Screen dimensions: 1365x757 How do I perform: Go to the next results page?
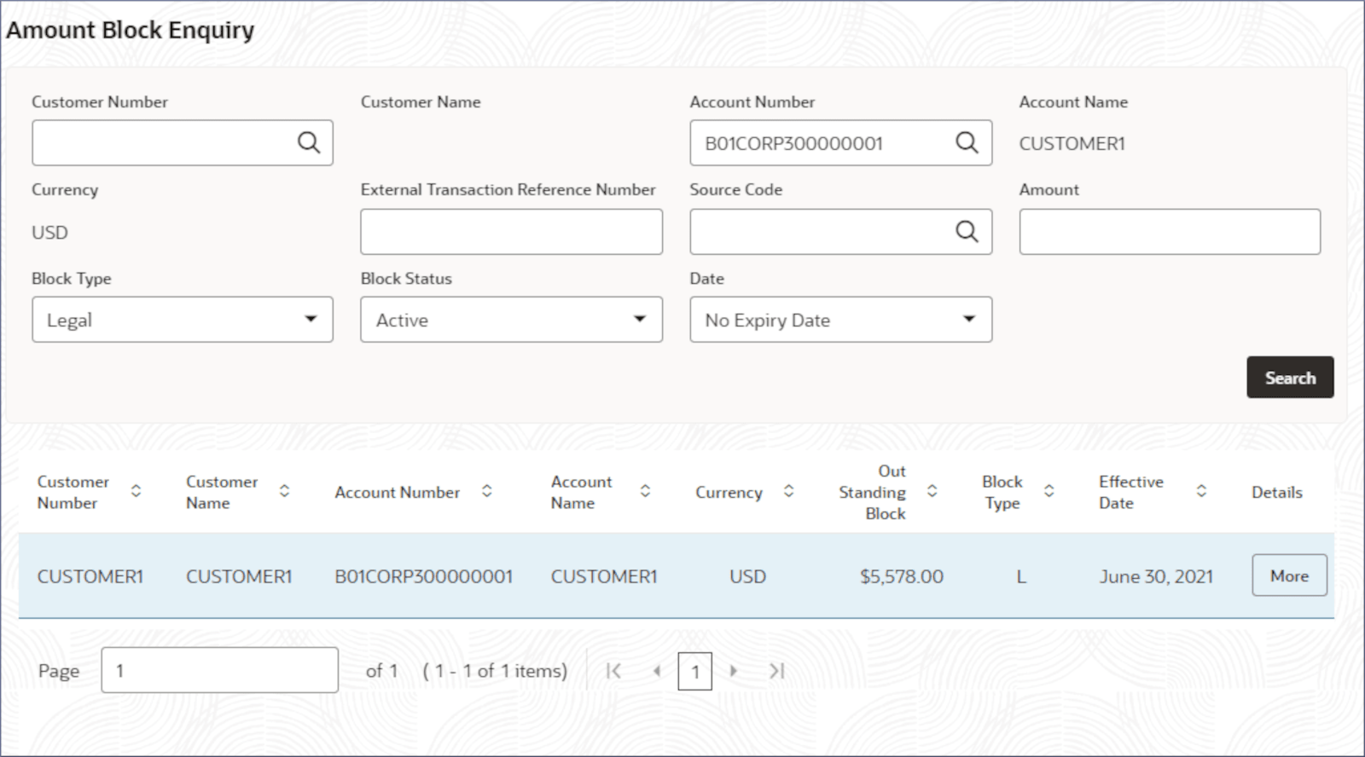[x=734, y=672]
